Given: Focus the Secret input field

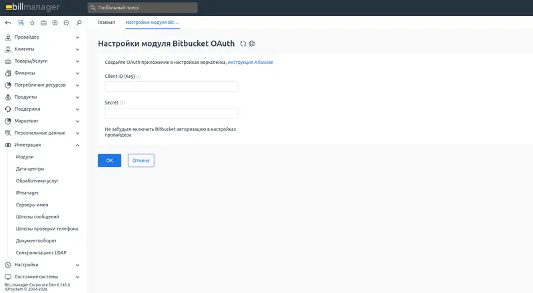Looking at the screenshot, I should point(171,113).
